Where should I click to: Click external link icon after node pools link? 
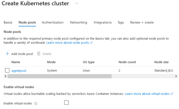pos(91,43)
